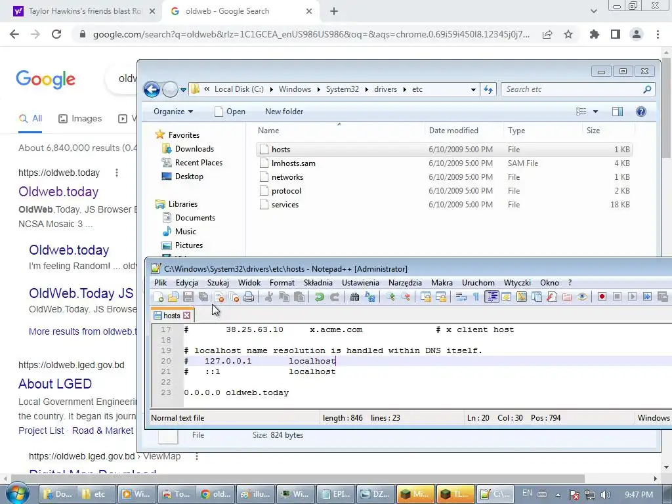This screenshot has height=504, width=672.
Task: Open Find with the binoculars icon
Action: pyautogui.click(x=354, y=297)
